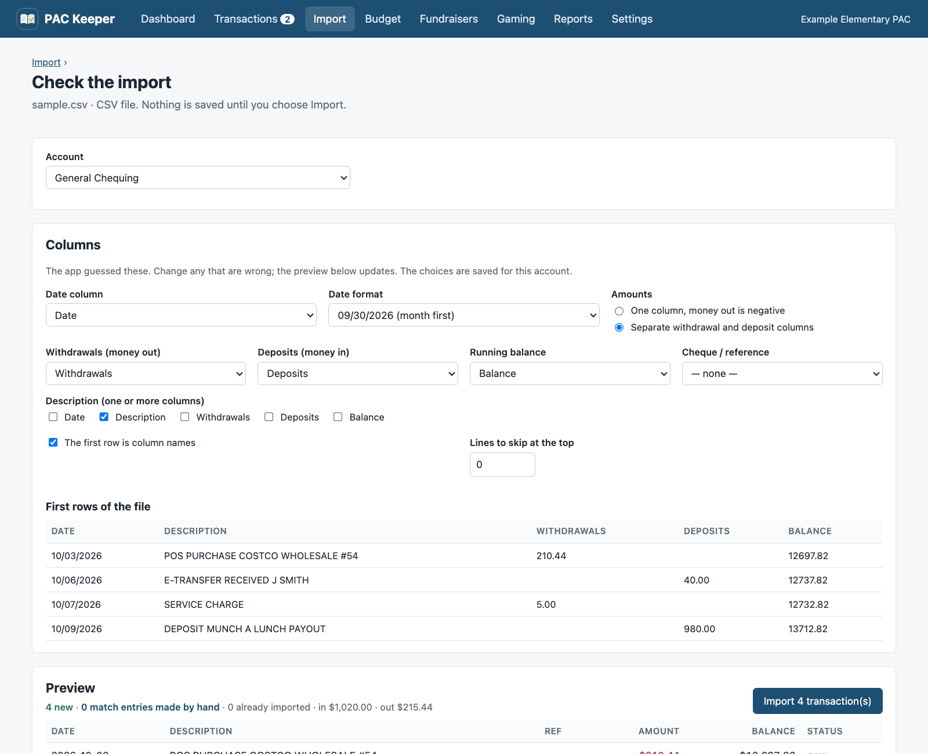The image size is (928, 754).
Task: Click the Transactions count badge 2
Action: pos(287,19)
